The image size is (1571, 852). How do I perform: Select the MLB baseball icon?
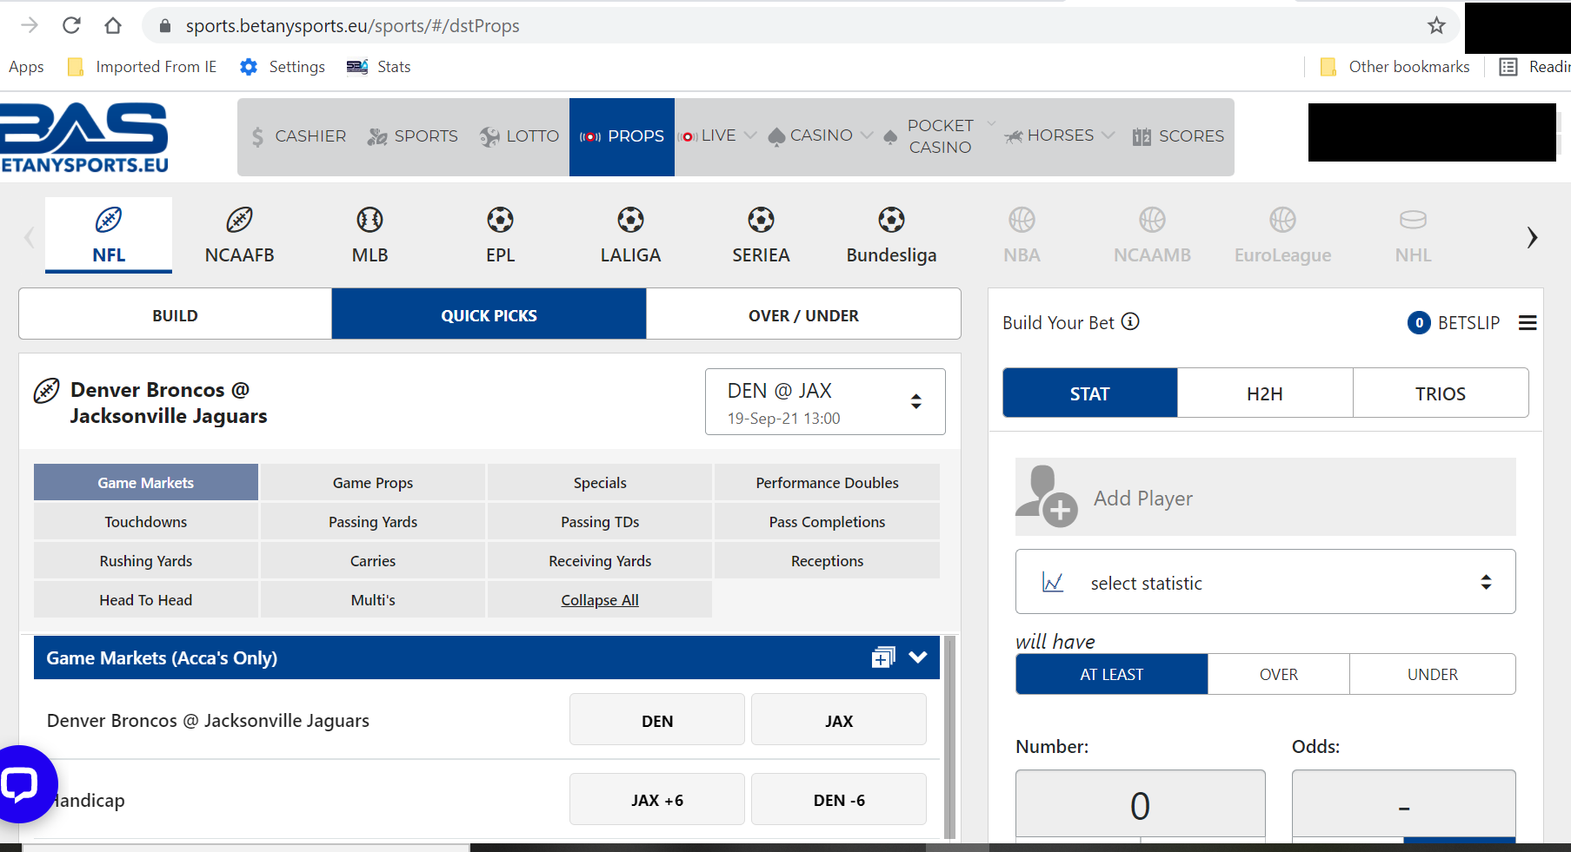(369, 220)
